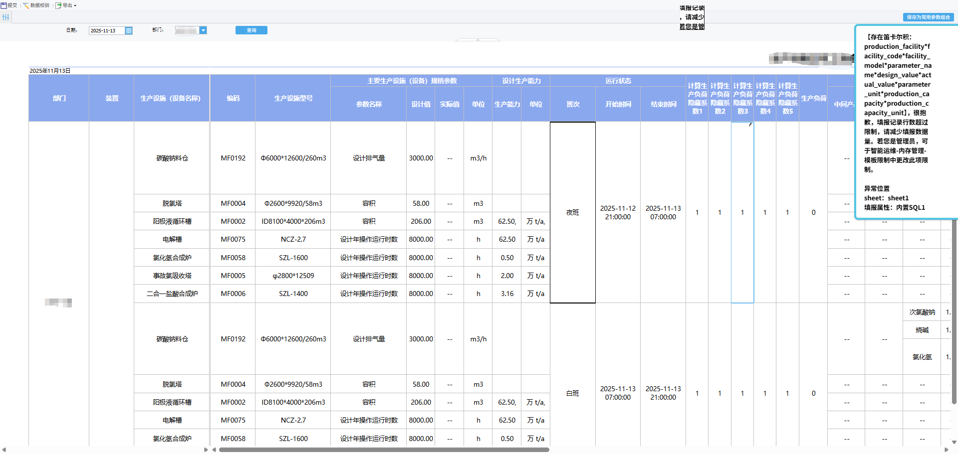
Task: Open the 导出 export dropdown
Action: [x=66, y=5]
